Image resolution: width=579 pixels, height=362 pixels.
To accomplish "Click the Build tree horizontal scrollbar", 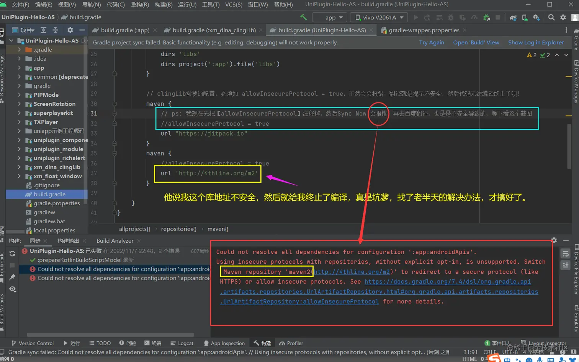I will (x=110, y=335).
